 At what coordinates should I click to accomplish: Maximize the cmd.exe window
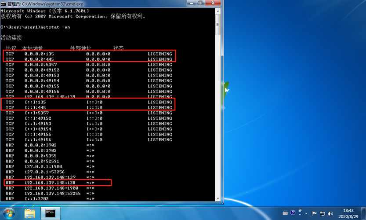(x=200, y=3)
